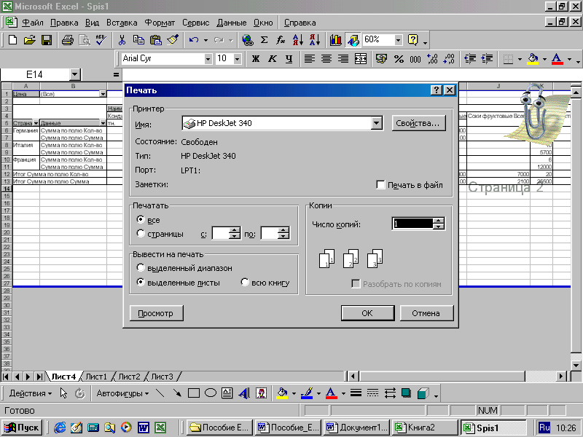Open the Name Box E14 dropdown

(75, 75)
